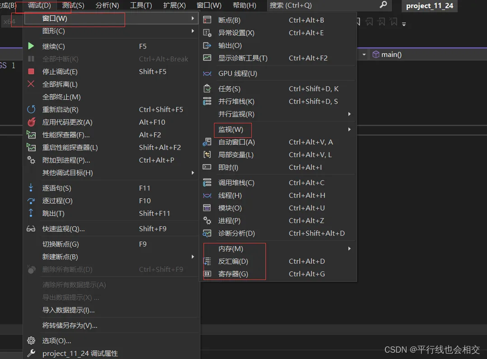
Task: Click the flame icon for Apply Code Changes
Action: tap(32, 122)
